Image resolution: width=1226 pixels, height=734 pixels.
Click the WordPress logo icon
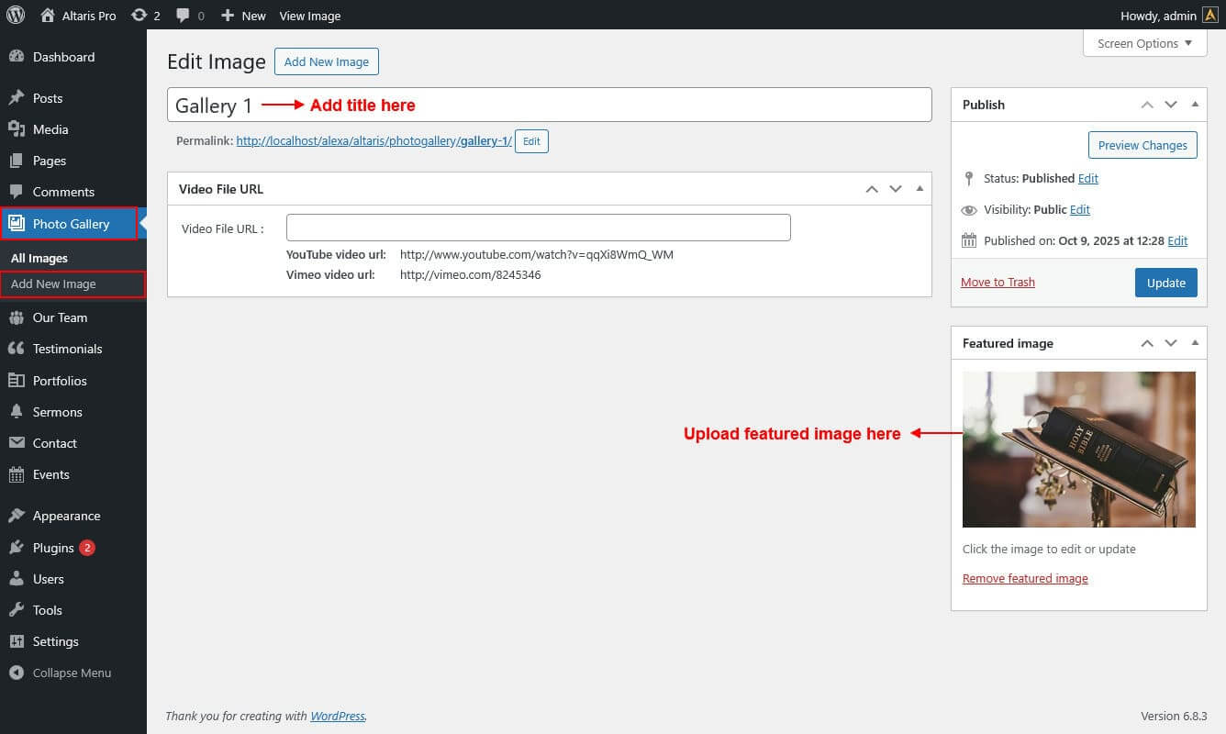15,15
